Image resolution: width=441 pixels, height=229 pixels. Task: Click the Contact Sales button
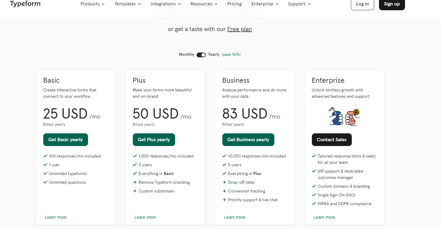332,140
